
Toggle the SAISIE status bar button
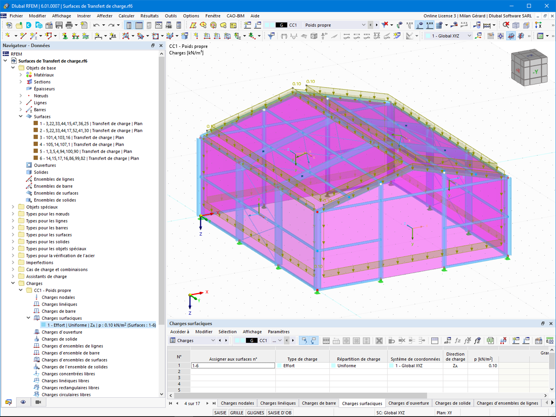coord(220,412)
